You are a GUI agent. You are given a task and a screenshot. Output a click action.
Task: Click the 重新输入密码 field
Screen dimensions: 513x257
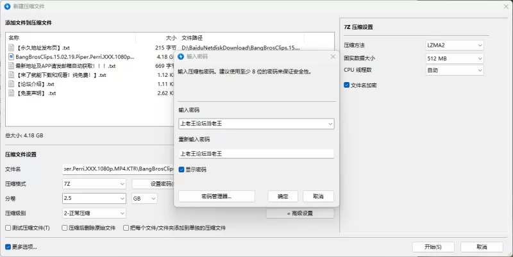pyautogui.click(x=256, y=154)
